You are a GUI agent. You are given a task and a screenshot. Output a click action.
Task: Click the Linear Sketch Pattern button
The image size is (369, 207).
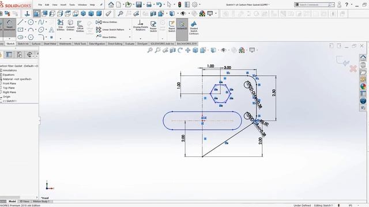coord(110,29)
